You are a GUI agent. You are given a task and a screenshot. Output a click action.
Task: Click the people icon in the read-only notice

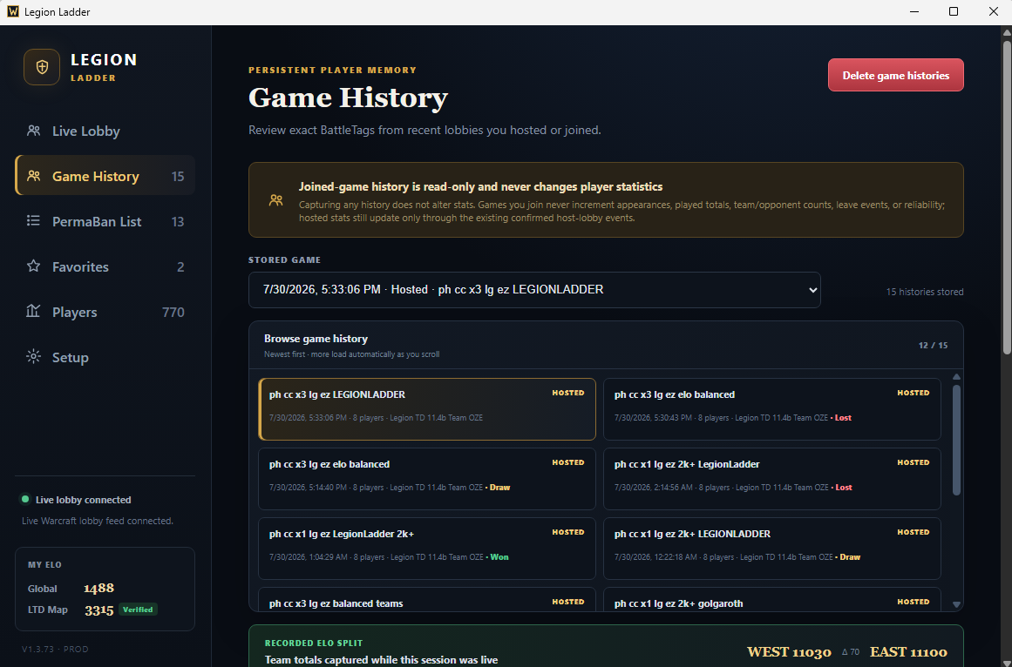click(x=276, y=199)
